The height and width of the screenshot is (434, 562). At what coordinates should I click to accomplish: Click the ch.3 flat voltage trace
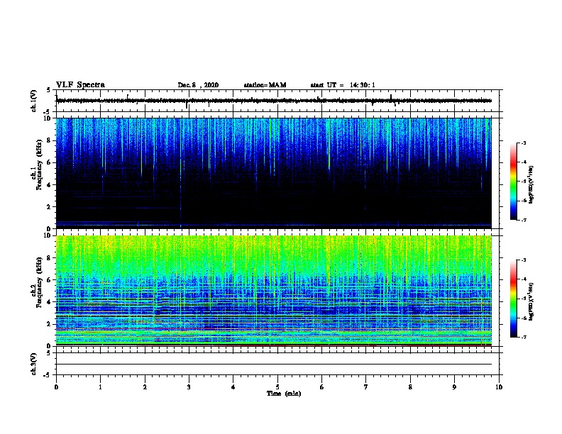pos(274,365)
